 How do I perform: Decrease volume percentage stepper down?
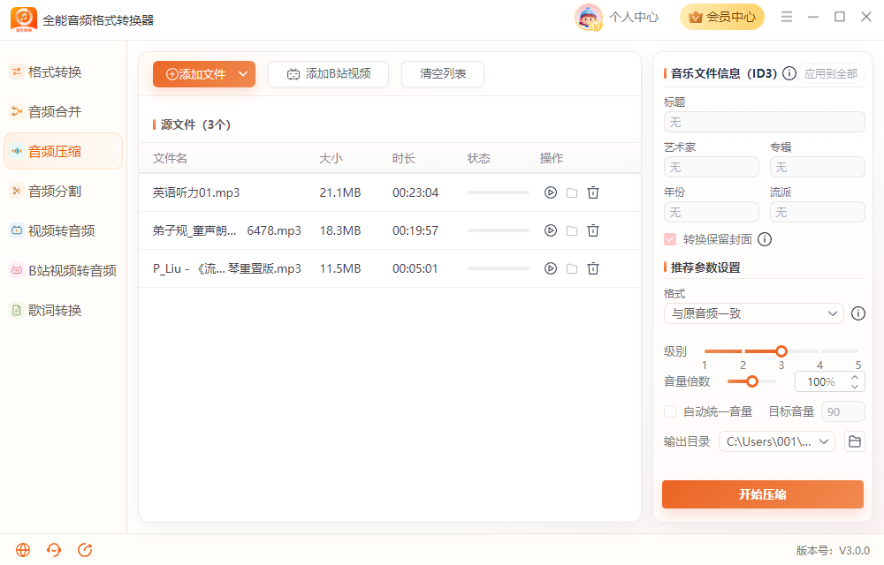tap(855, 387)
